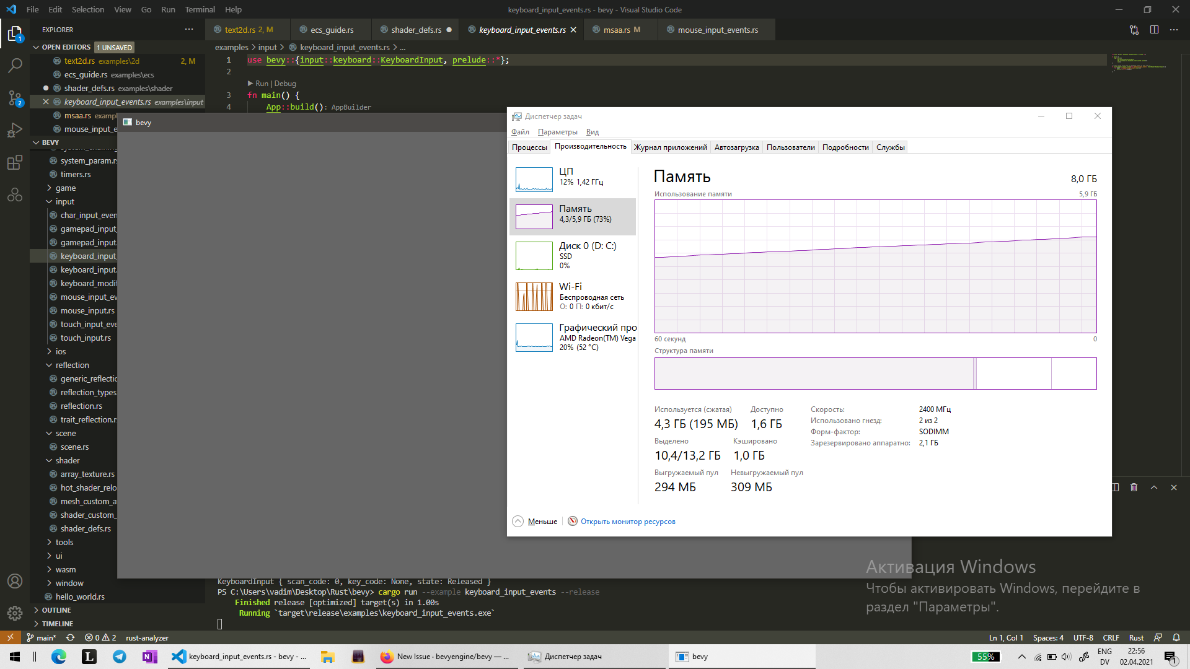This screenshot has width=1190, height=669.
Task: Open the Selection menu
Action: click(88, 9)
